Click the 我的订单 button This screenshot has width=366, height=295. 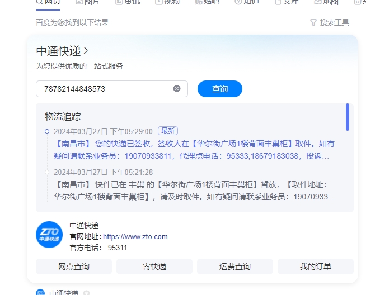[x=316, y=267]
